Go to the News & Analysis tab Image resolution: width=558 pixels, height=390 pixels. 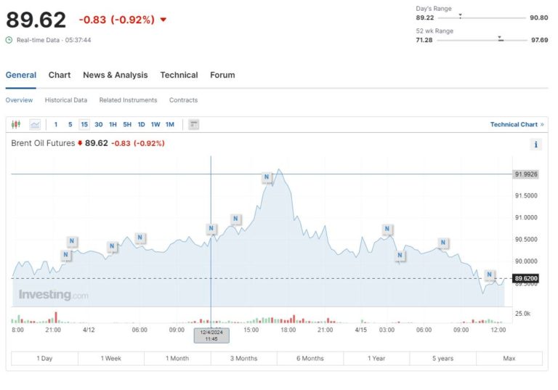[x=115, y=75]
